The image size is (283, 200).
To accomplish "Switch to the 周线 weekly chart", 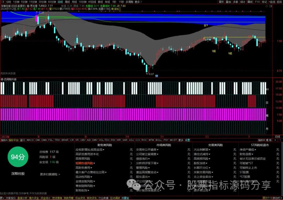I will tap(67, 2).
